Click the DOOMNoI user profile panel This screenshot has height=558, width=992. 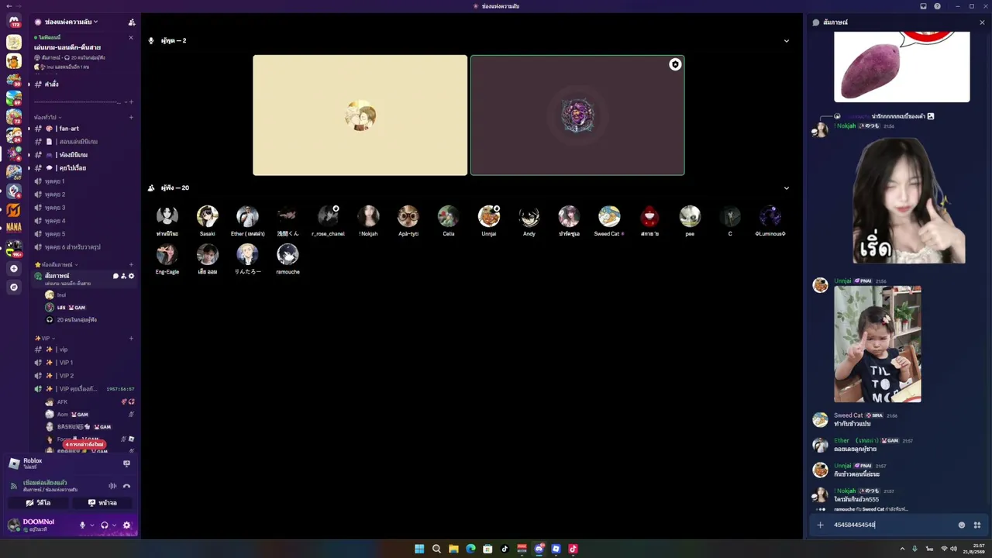click(x=40, y=525)
